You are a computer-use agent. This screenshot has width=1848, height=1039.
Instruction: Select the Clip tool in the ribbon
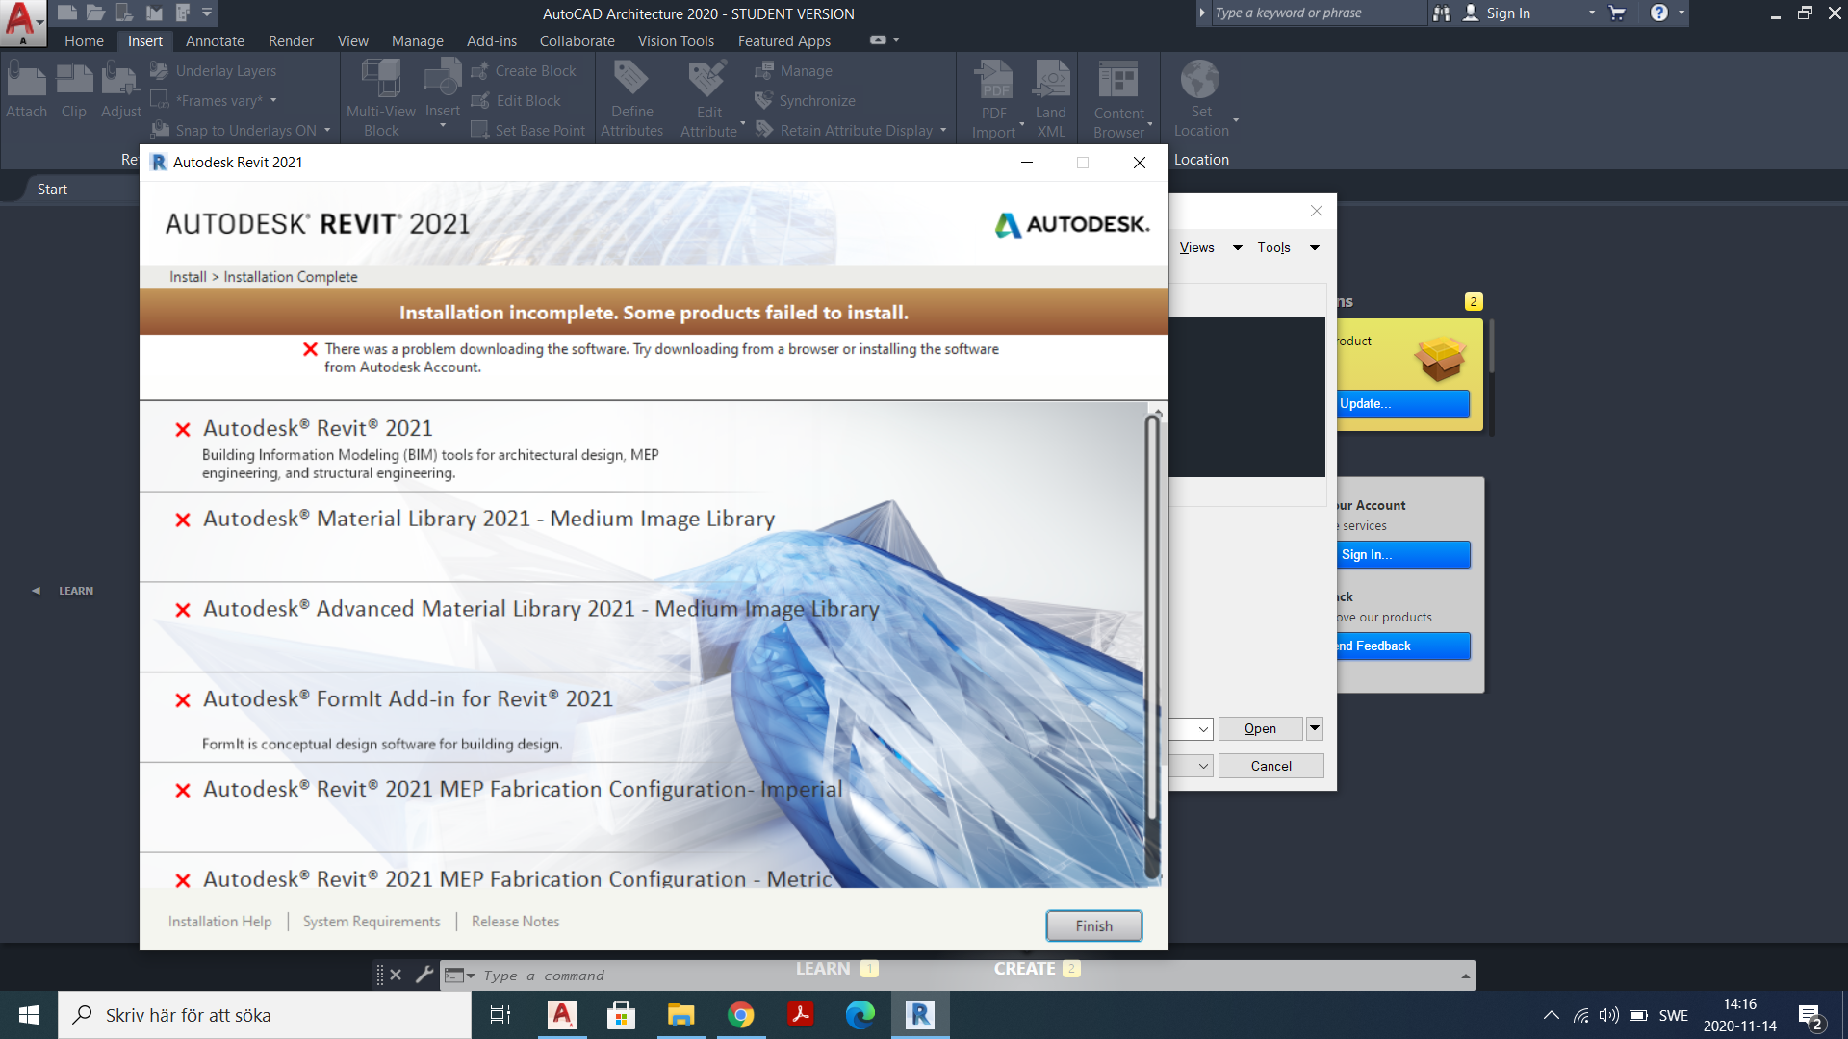[74, 89]
